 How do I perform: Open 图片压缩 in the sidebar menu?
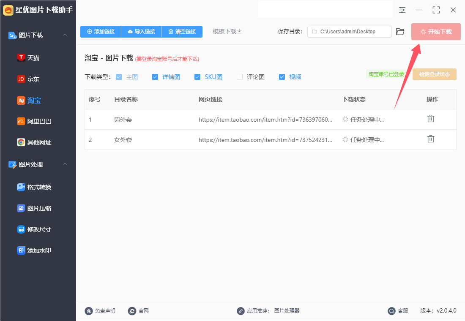click(x=39, y=208)
